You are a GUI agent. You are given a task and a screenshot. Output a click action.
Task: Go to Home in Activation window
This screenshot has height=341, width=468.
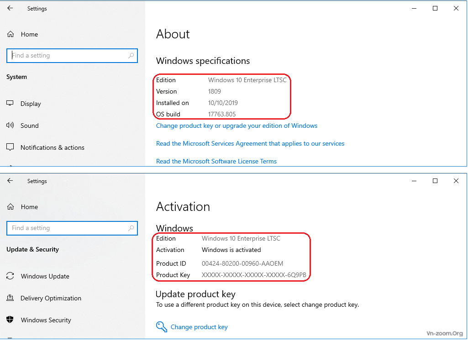[x=29, y=207]
